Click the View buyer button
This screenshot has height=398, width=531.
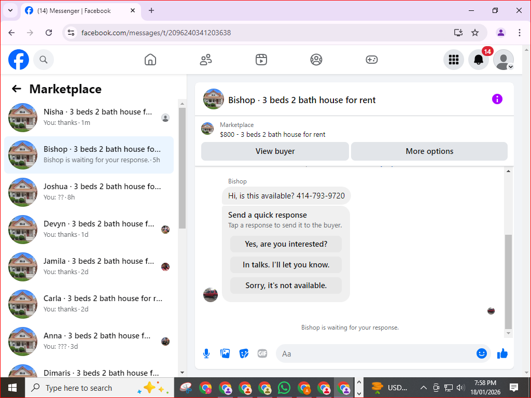[275, 151]
